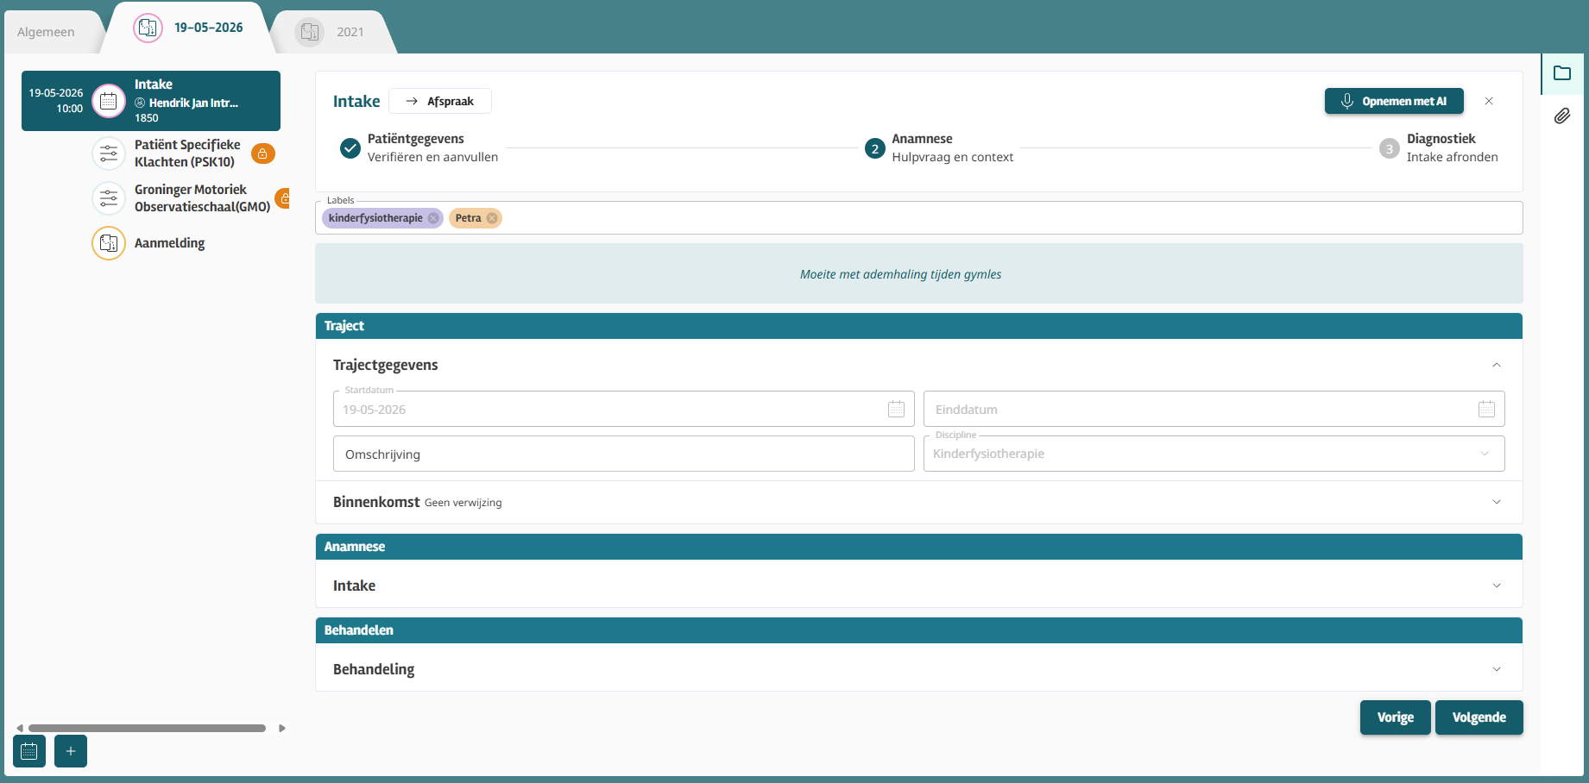
Task: Click the calendar button at bottom left
Action: [x=29, y=751]
